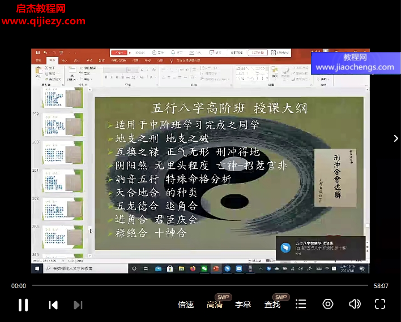Click Start From Beginning in the quick access toolbar
This screenshot has width=401, height=322.
61,53
